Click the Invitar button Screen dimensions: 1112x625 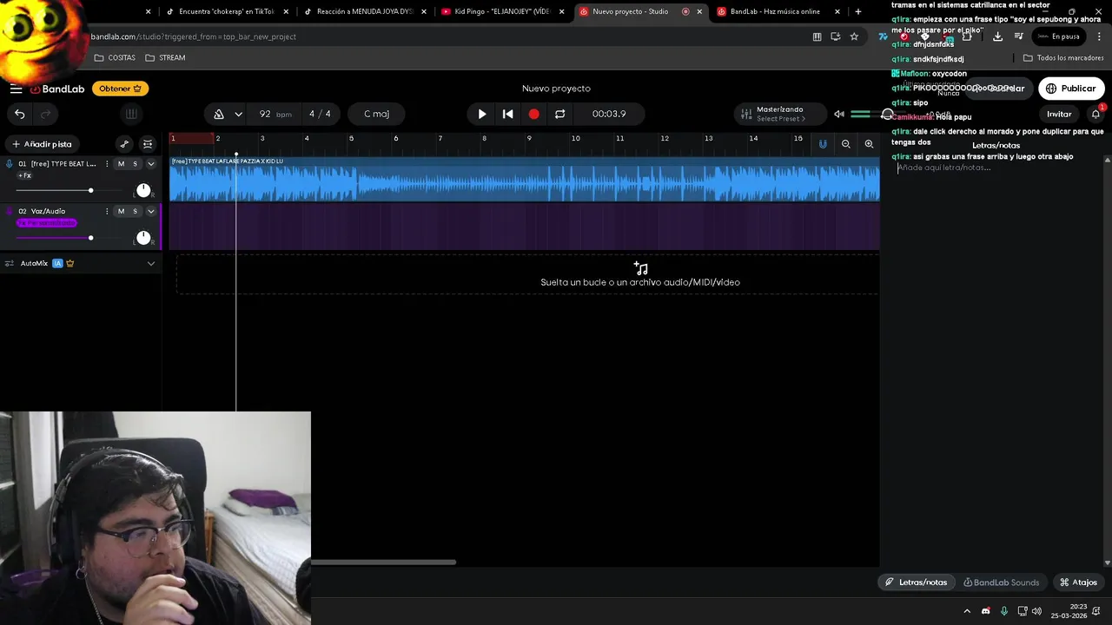(x=1059, y=114)
